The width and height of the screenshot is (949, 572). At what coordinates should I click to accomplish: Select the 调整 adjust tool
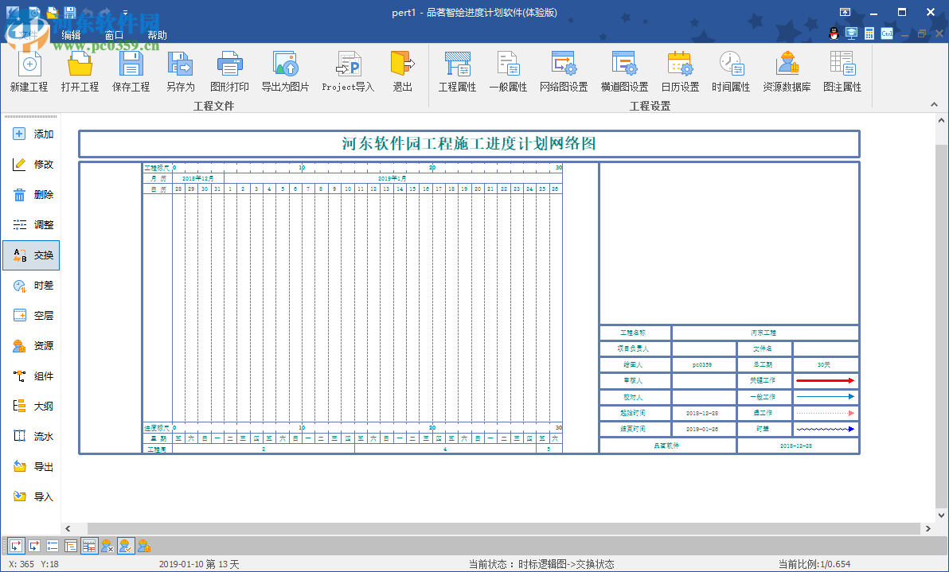pos(32,225)
